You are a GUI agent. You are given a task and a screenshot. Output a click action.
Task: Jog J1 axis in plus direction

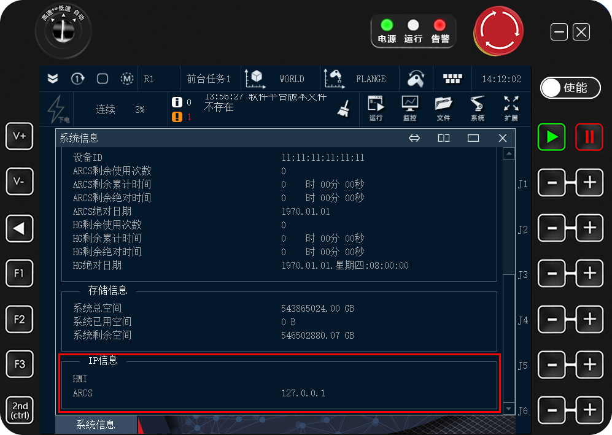point(590,183)
